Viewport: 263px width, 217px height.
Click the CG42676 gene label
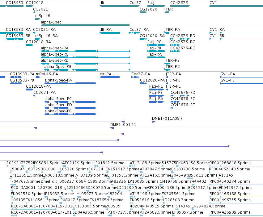click(x=179, y=3)
